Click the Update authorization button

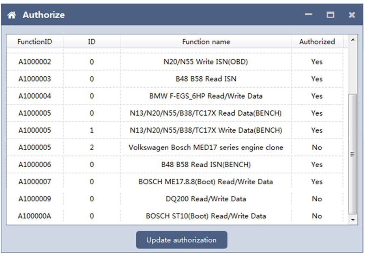[x=182, y=240]
